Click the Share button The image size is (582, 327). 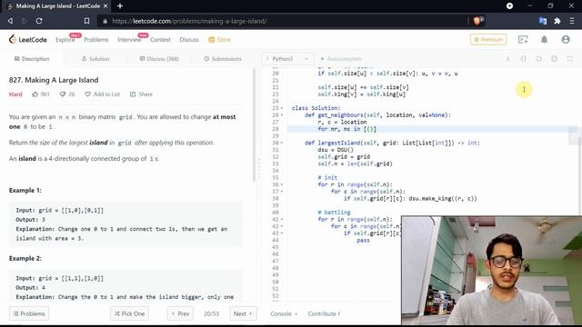pos(142,94)
